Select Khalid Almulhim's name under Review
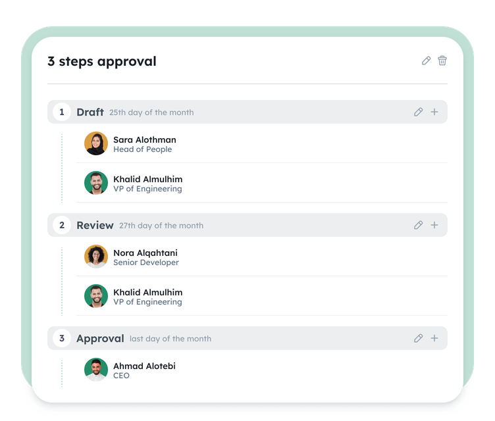This screenshot has width=495, height=421. [x=147, y=292]
